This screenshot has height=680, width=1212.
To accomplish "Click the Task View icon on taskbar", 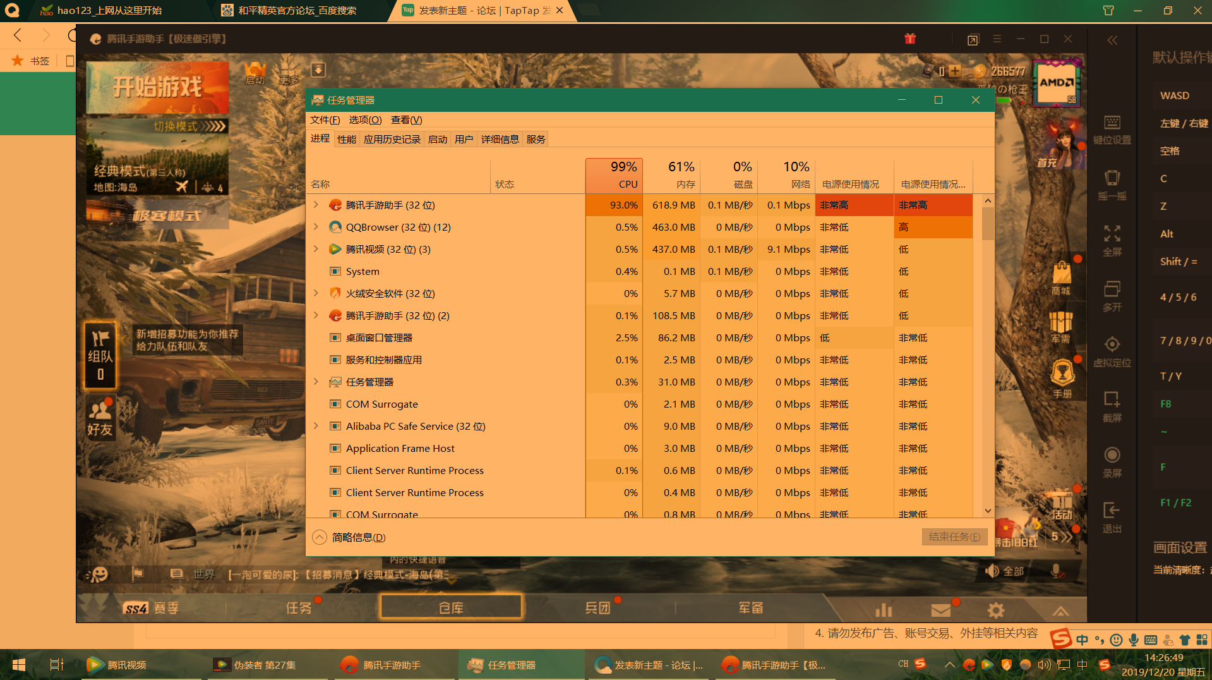I will (56, 665).
